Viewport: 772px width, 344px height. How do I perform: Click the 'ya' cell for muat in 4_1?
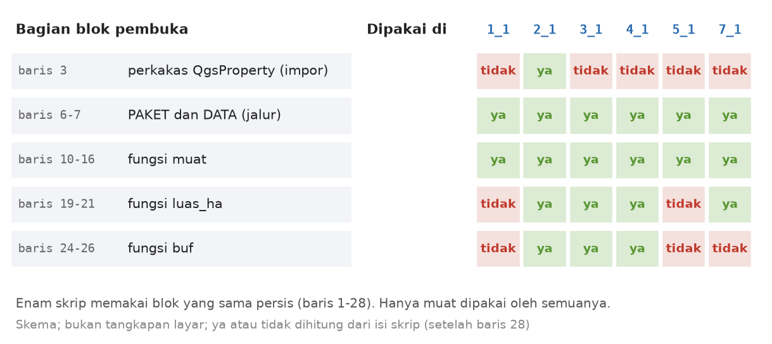(637, 160)
